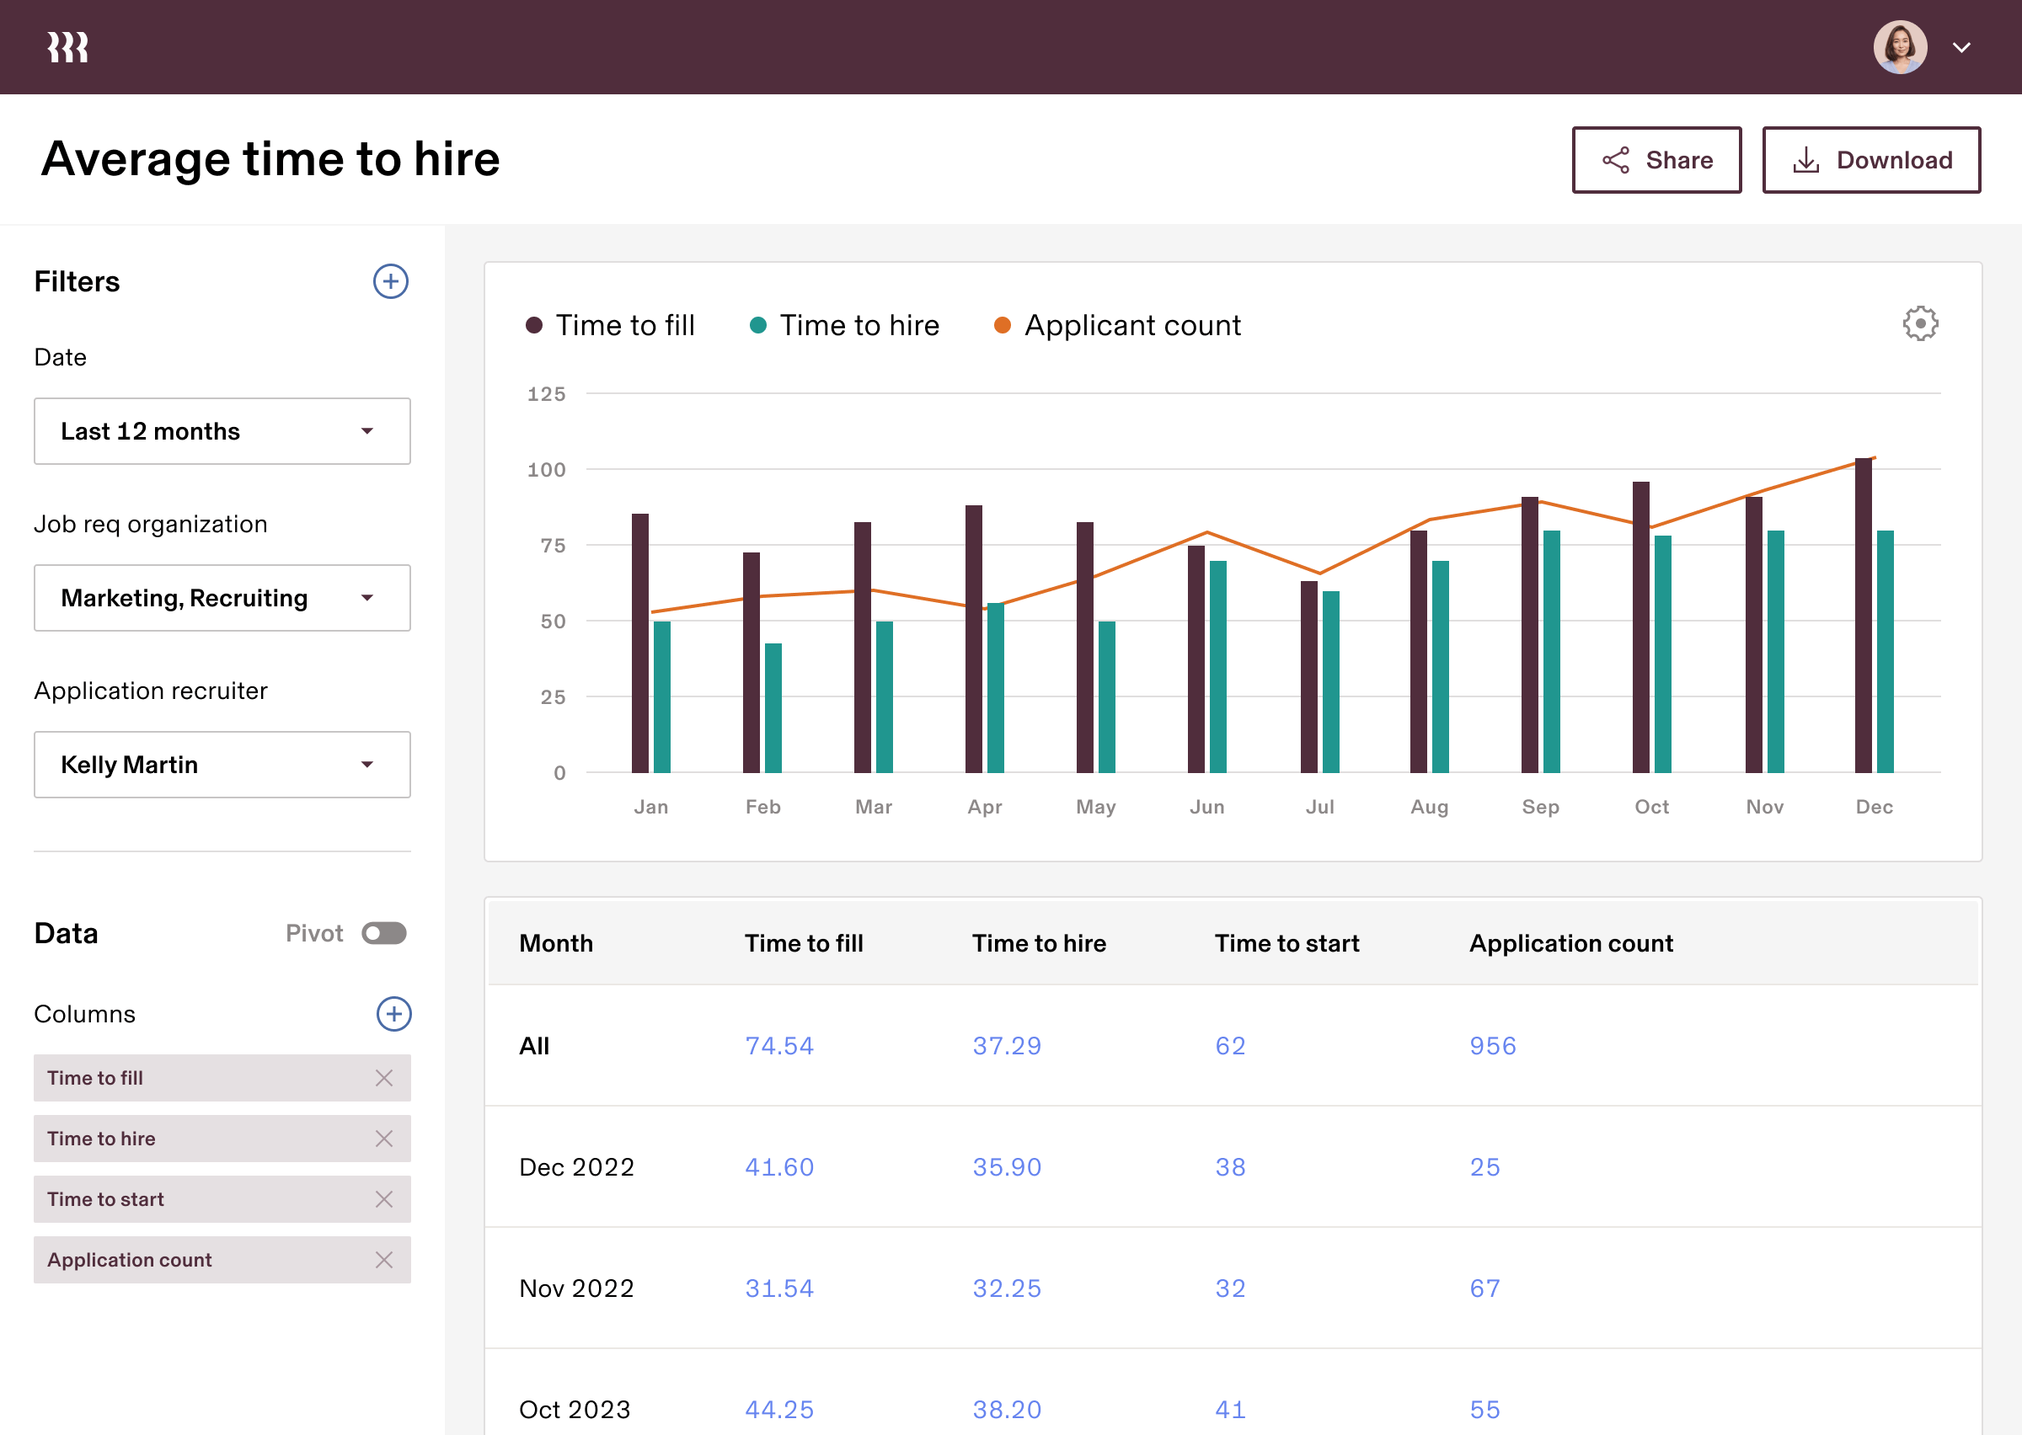Enable the Pivot toggle switch
Image resolution: width=2022 pixels, height=1435 pixels.
pyautogui.click(x=383, y=934)
